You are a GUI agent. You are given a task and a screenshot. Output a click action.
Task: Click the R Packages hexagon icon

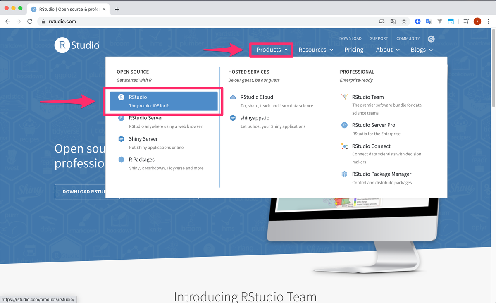click(121, 160)
